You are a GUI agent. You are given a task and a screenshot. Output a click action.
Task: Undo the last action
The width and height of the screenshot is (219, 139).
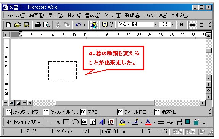[78, 25]
